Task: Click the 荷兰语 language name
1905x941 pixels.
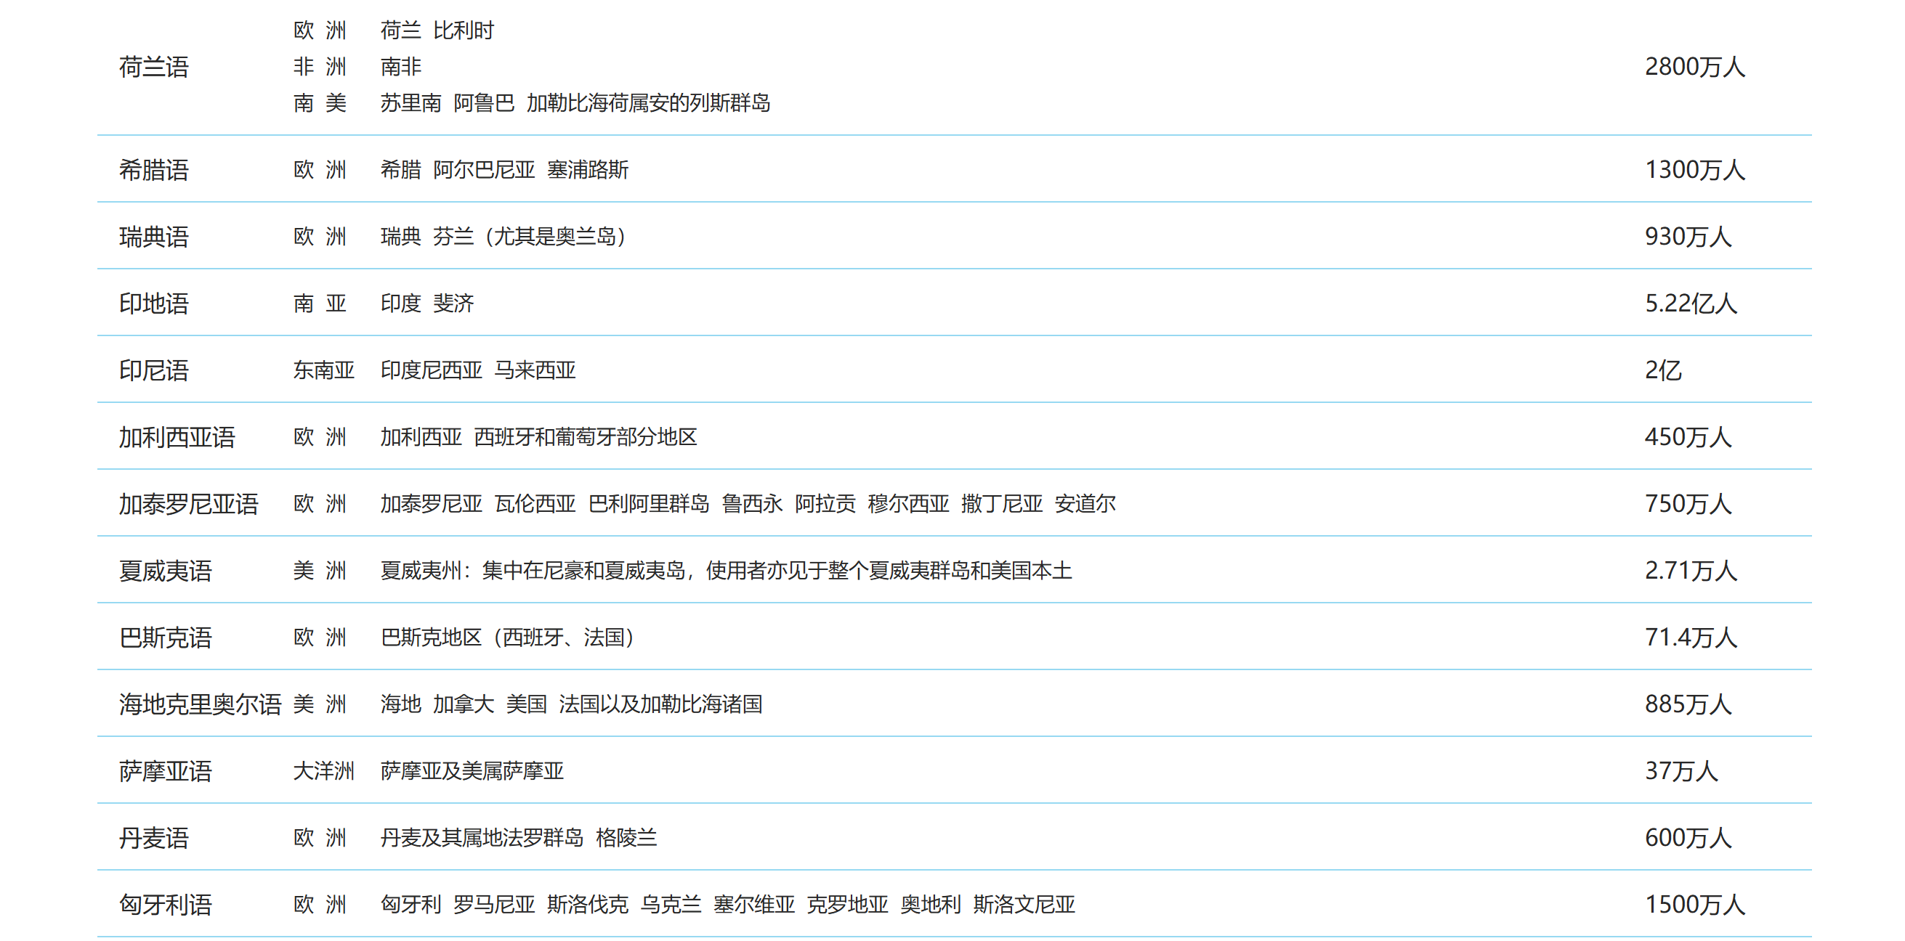Action: point(154,68)
